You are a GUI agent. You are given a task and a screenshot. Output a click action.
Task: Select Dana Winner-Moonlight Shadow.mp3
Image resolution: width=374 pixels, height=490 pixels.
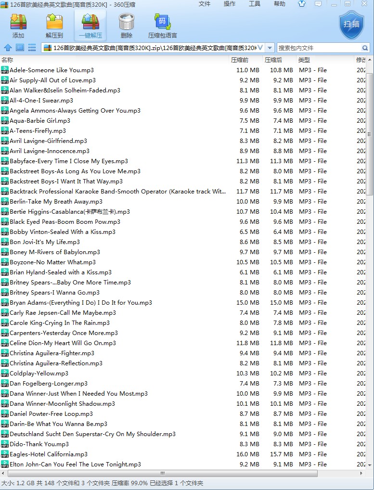62,404
